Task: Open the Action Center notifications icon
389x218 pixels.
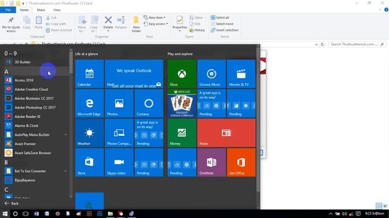Action: [x=358, y=214]
